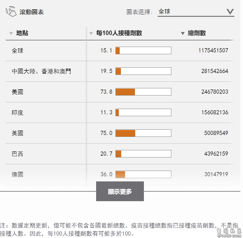Sort by the 總劑數 column triangle
Image resolution: width=243 pixels, height=238 pixels.
tap(183, 33)
